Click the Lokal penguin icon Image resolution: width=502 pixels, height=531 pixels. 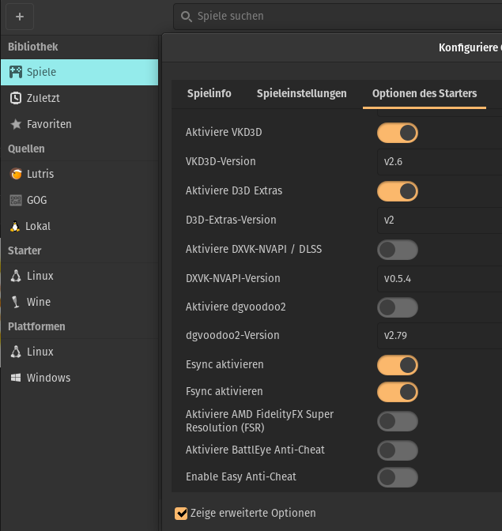15,226
